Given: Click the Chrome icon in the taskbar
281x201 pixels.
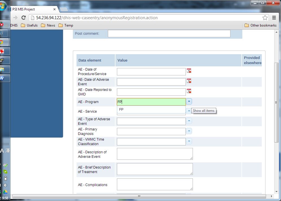Looking at the screenshot, I should coord(2,42).
